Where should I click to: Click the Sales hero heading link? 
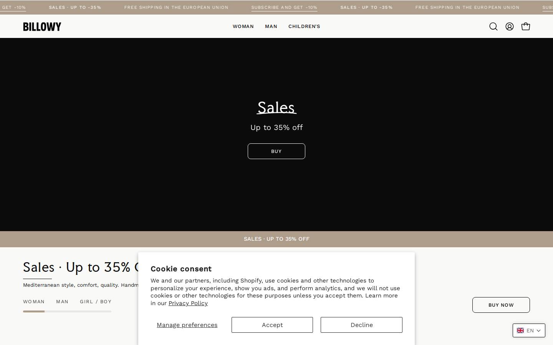pyautogui.click(x=276, y=107)
